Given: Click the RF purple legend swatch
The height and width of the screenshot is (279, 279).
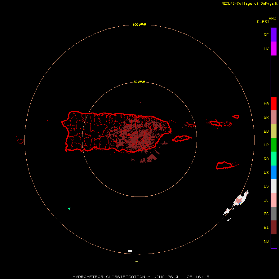Looking at the screenshot, I should (274, 34).
